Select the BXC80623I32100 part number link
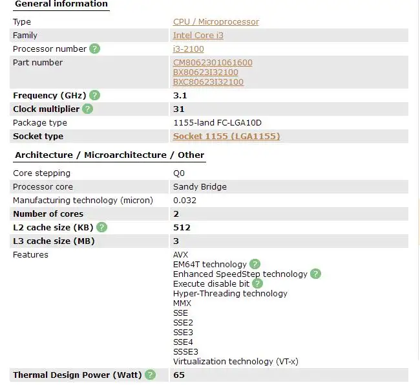This screenshot has width=420, height=385. (208, 82)
